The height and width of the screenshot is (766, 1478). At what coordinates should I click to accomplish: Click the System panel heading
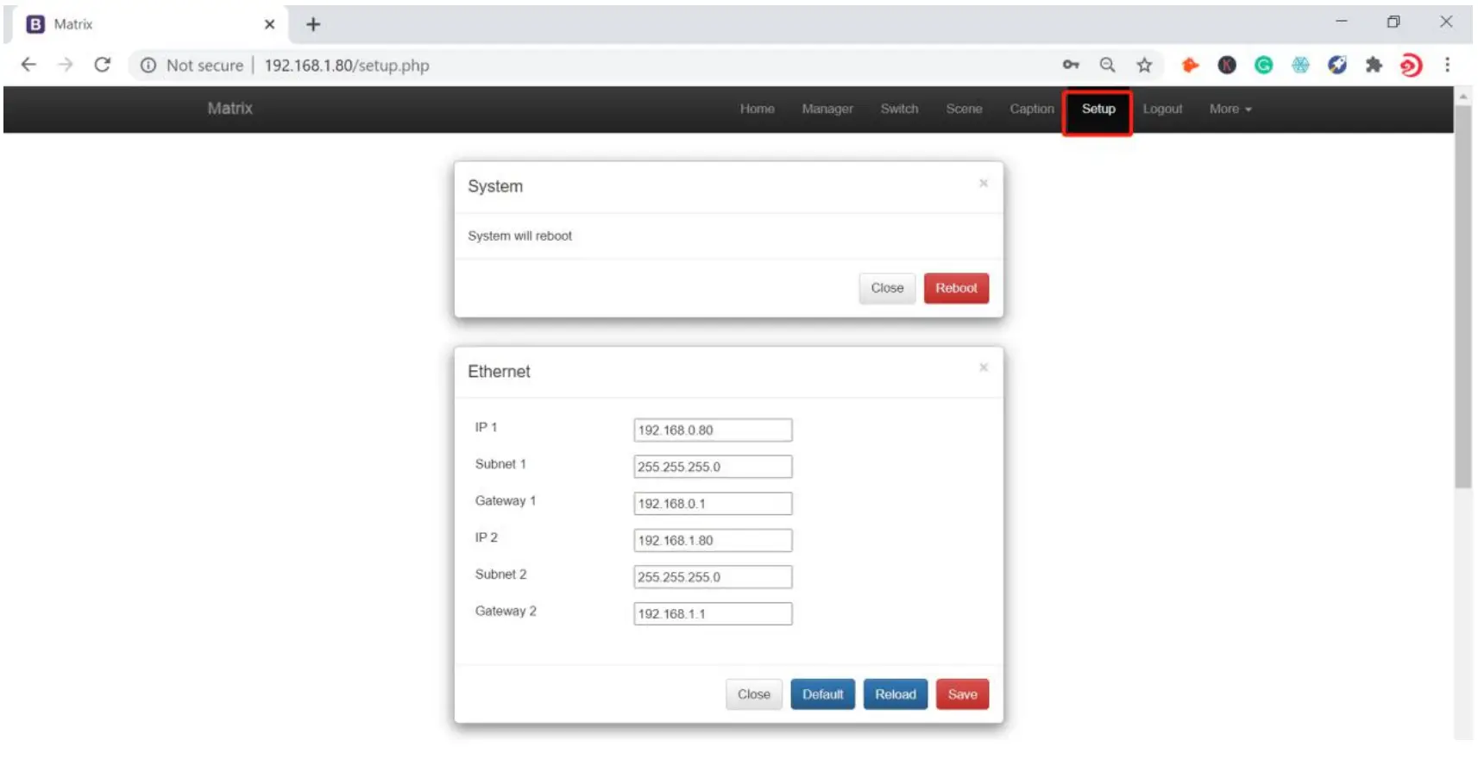[x=495, y=186]
